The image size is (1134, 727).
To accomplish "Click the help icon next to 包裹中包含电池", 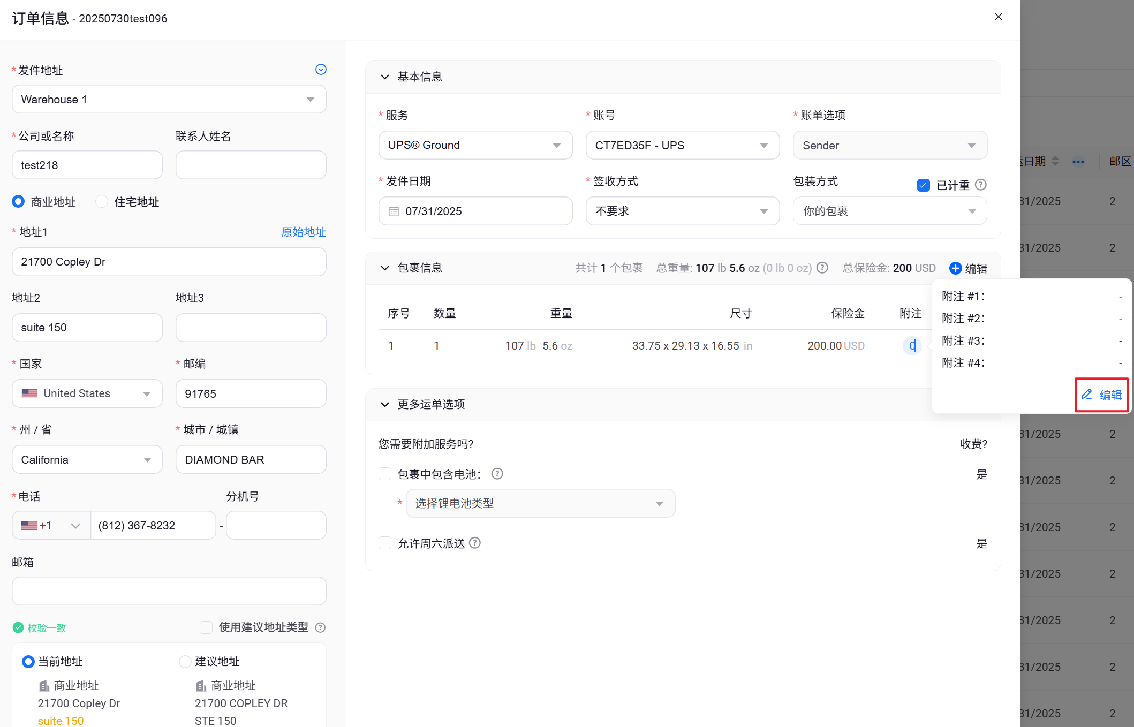I will point(497,474).
